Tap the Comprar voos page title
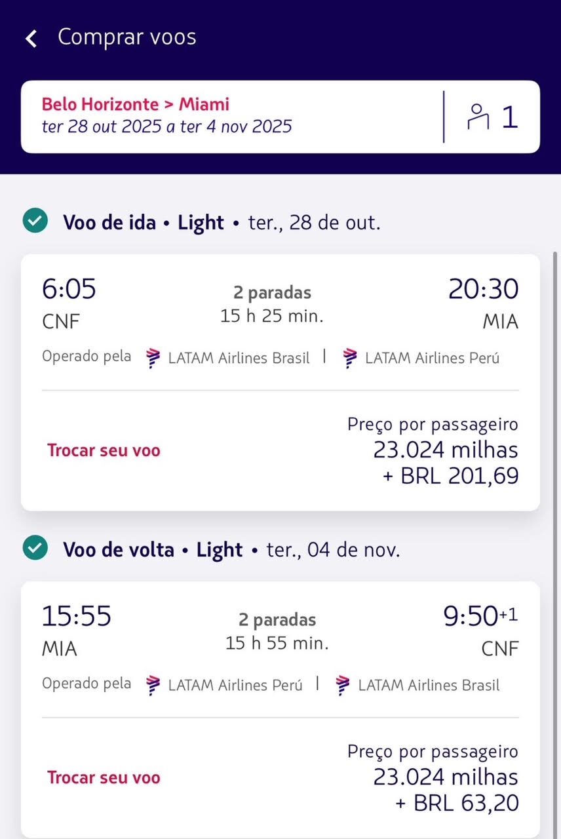This screenshot has width=561, height=839. [127, 37]
